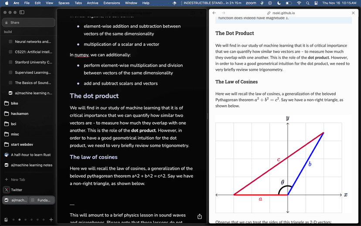Toggle Do Not Disturb moon in menu bar
361x226 pixels.
point(279,3)
